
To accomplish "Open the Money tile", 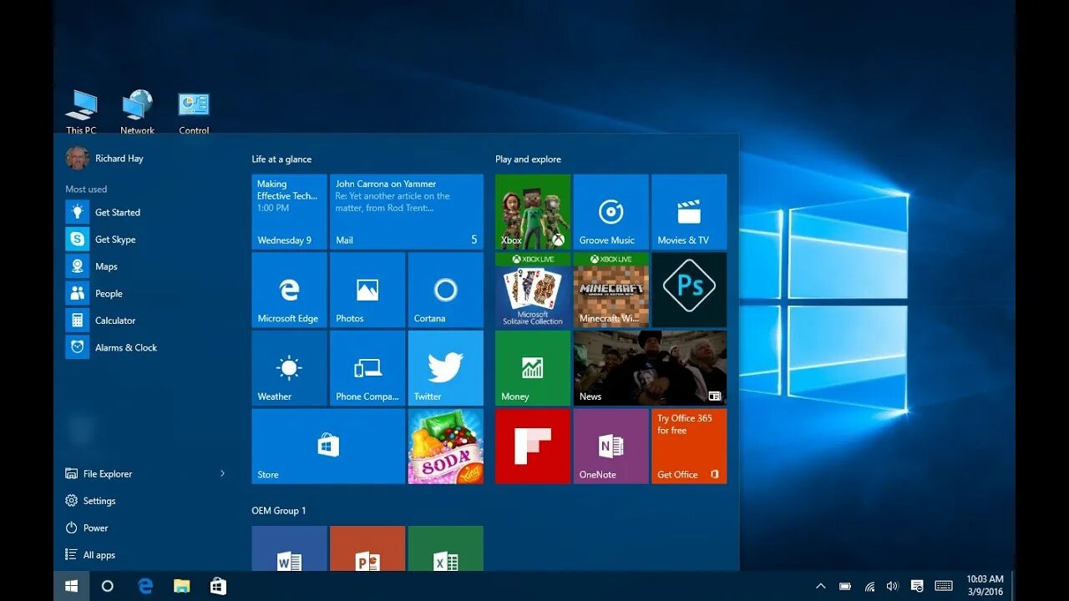I will [533, 368].
